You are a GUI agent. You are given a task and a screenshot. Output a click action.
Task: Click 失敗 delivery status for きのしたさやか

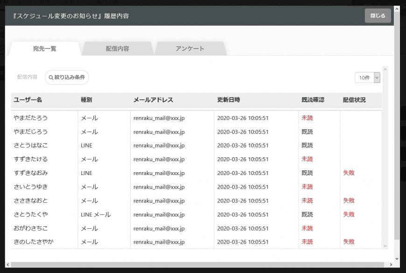coord(349,242)
